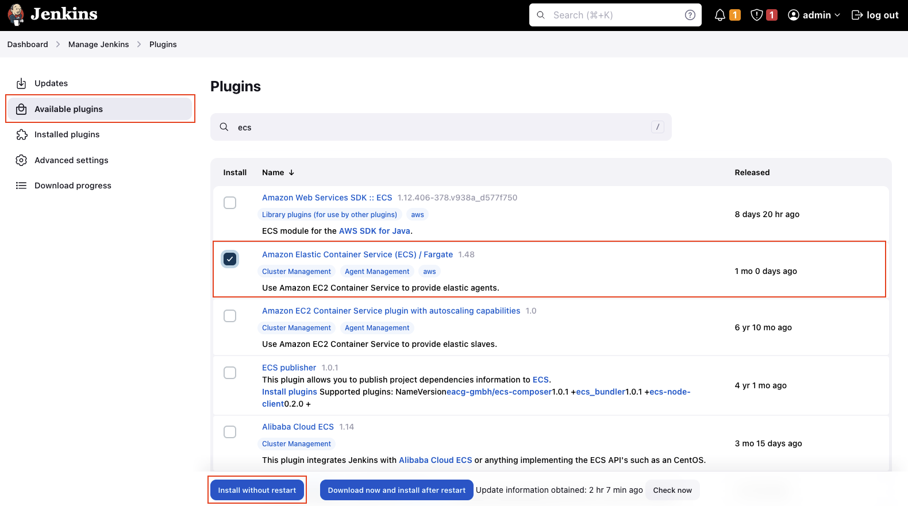Enable the ECS publisher plugin checkbox
This screenshot has height=506, width=908.
(x=230, y=372)
